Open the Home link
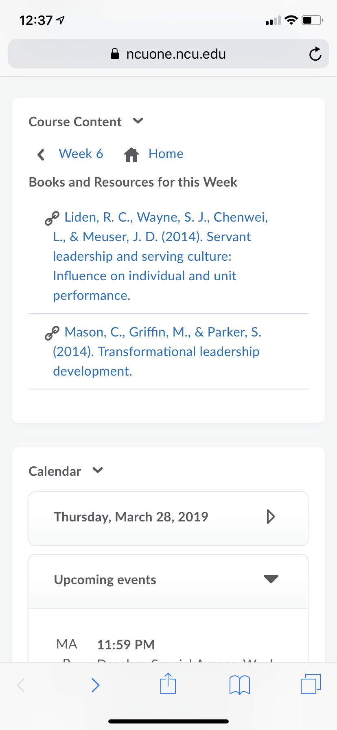This screenshot has height=730, width=337. click(x=166, y=154)
